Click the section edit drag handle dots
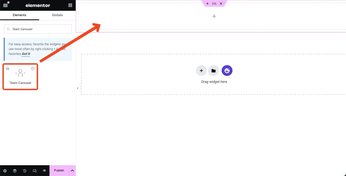The width and height of the screenshot is (346, 176). pos(214,3)
